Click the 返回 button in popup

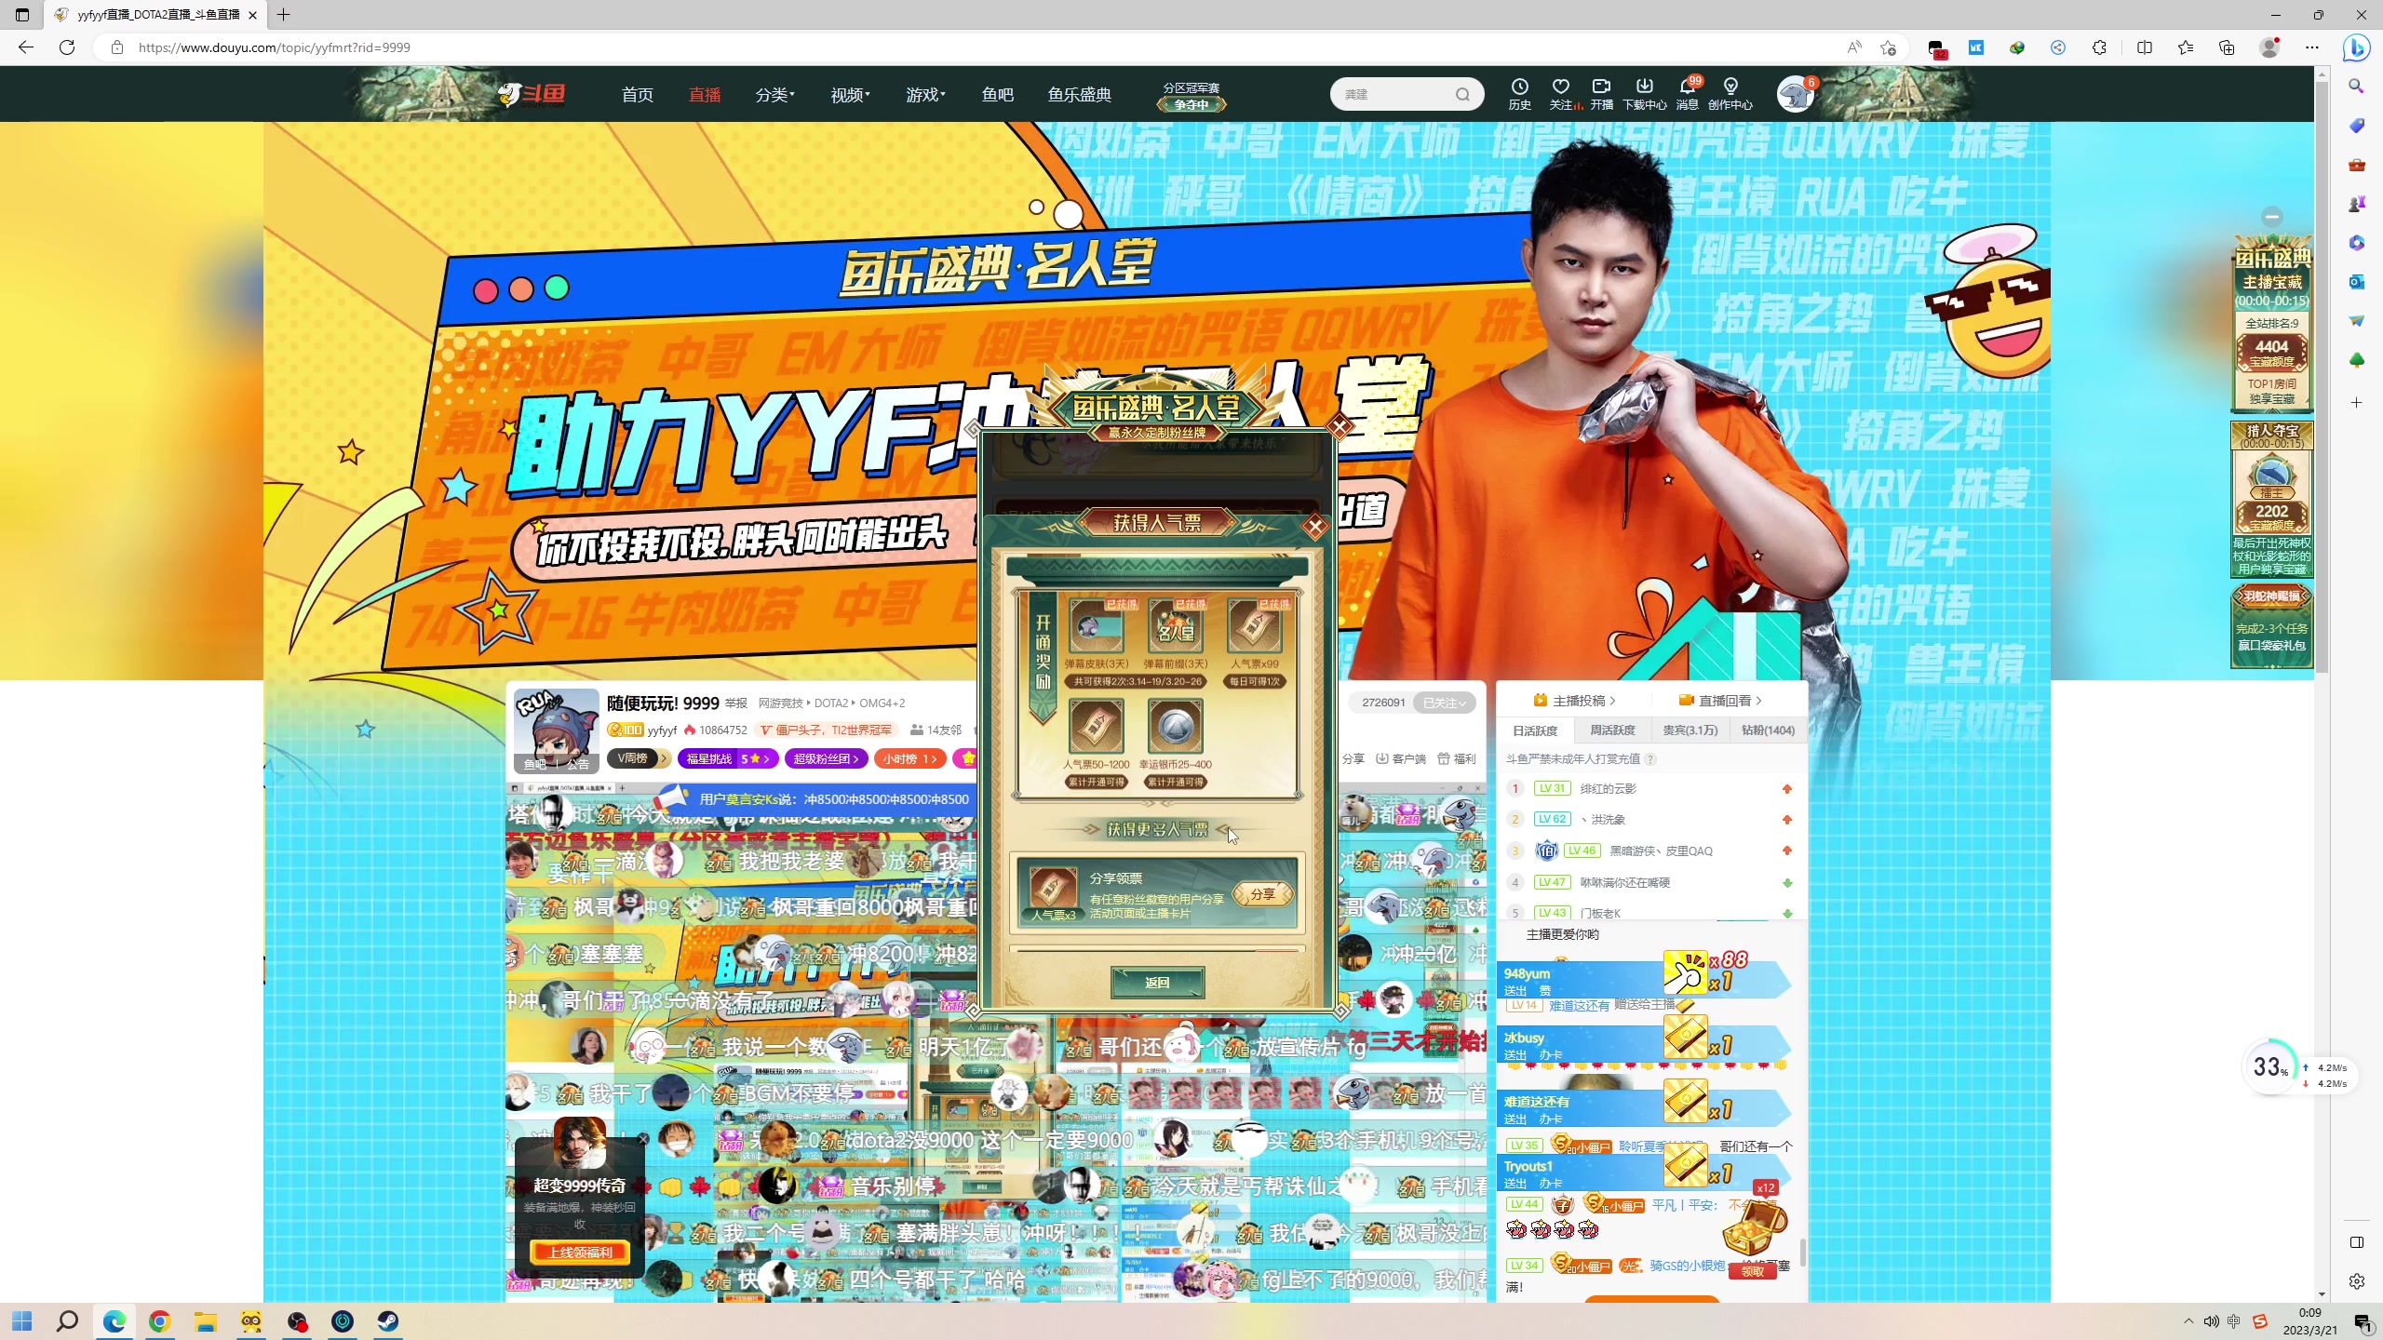tap(1157, 982)
